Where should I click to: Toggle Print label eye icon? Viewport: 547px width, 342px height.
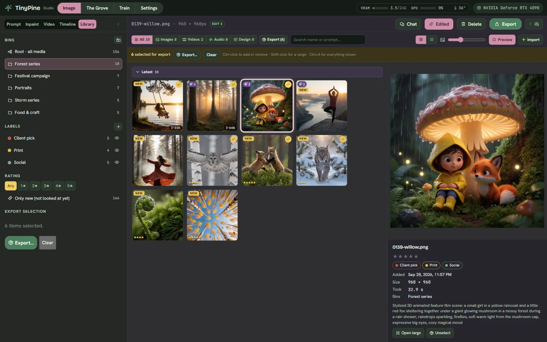point(117,150)
